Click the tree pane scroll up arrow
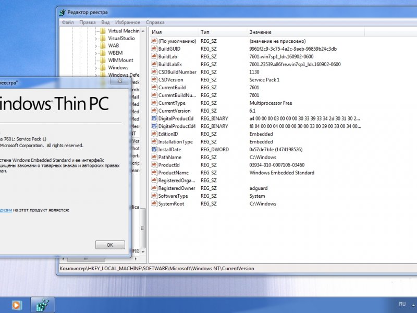This screenshot has width=417, height=313. click(143, 31)
